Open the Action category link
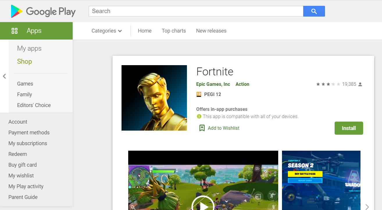382x210 pixels. coord(242,84)
